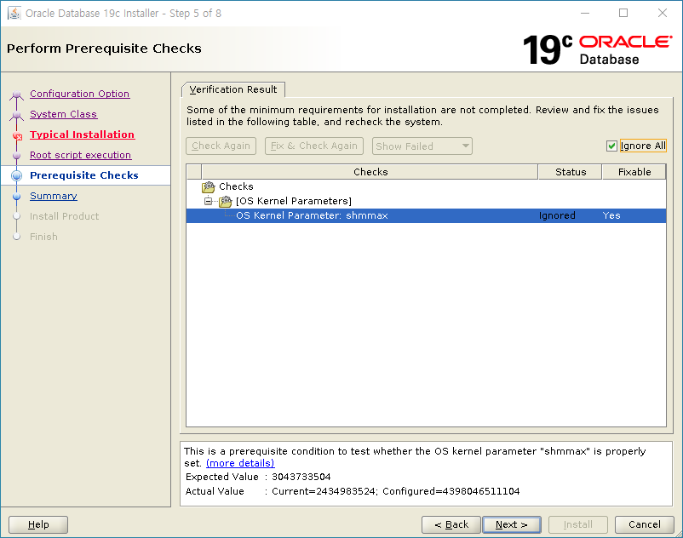Image resolution: width=683 pixels, height=538 pixels.
Task: Click the Summary step marker icon
Action: point(16,197)
